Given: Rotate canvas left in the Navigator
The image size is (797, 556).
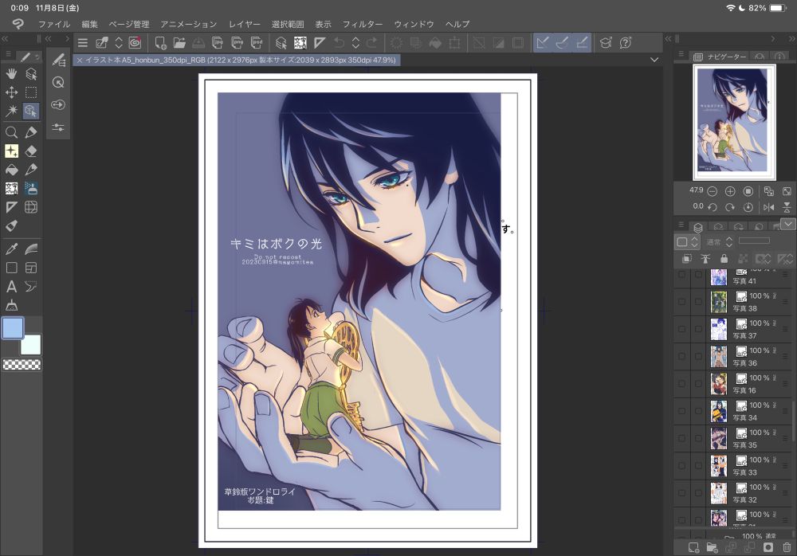Looking at the screenshot, I should [712, 207].
